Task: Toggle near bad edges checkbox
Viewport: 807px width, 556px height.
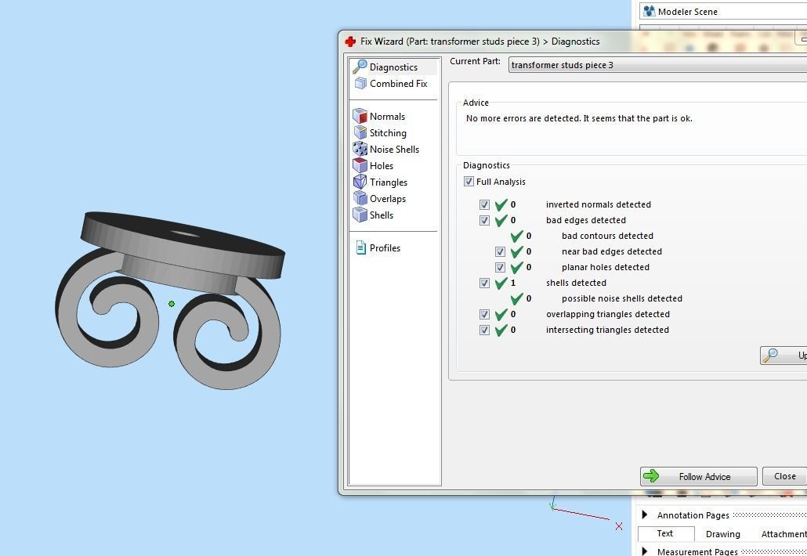Action: tap(500, 251)
